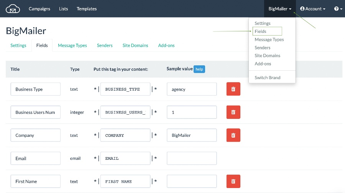This screenshot has height=193, width=345.
Task: Click the FIRST NAME tag field
Action: [x=125, y=182]
